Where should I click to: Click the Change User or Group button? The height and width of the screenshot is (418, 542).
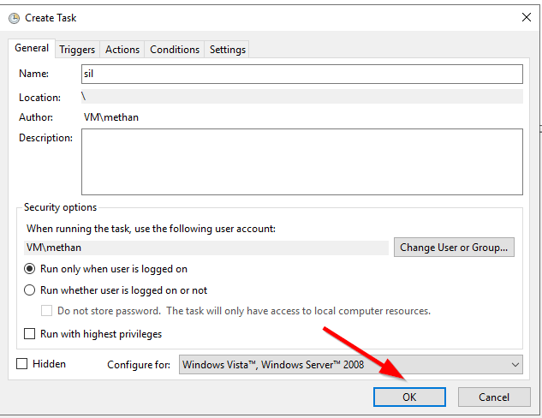coord(454,248)
